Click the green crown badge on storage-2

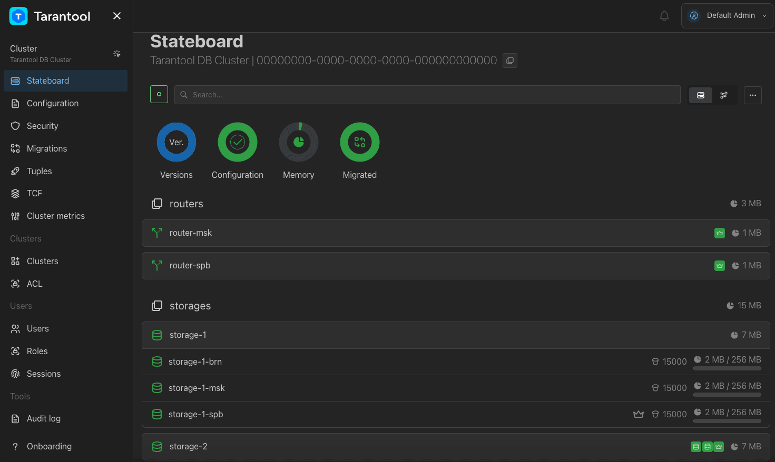coord(719,447)
